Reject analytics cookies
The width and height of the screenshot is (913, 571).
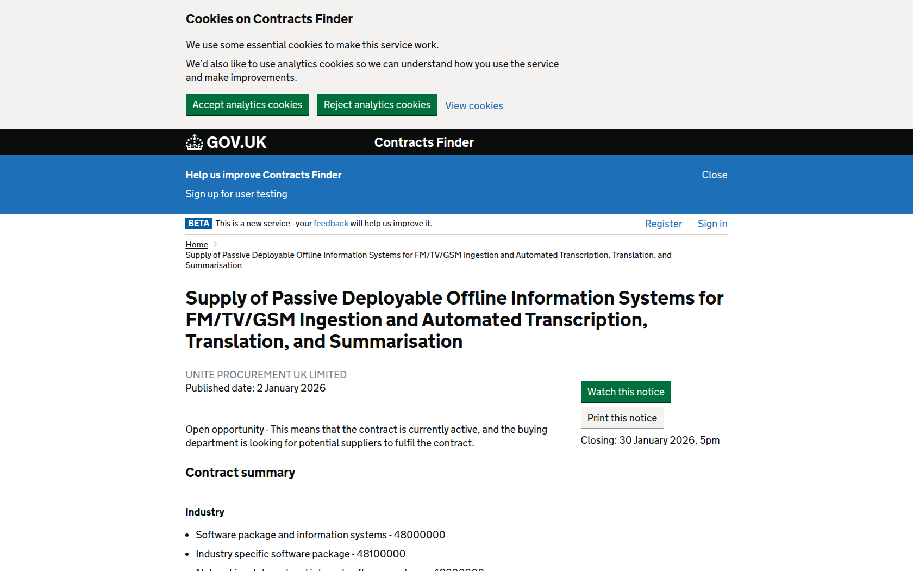(x=377, y=105)
